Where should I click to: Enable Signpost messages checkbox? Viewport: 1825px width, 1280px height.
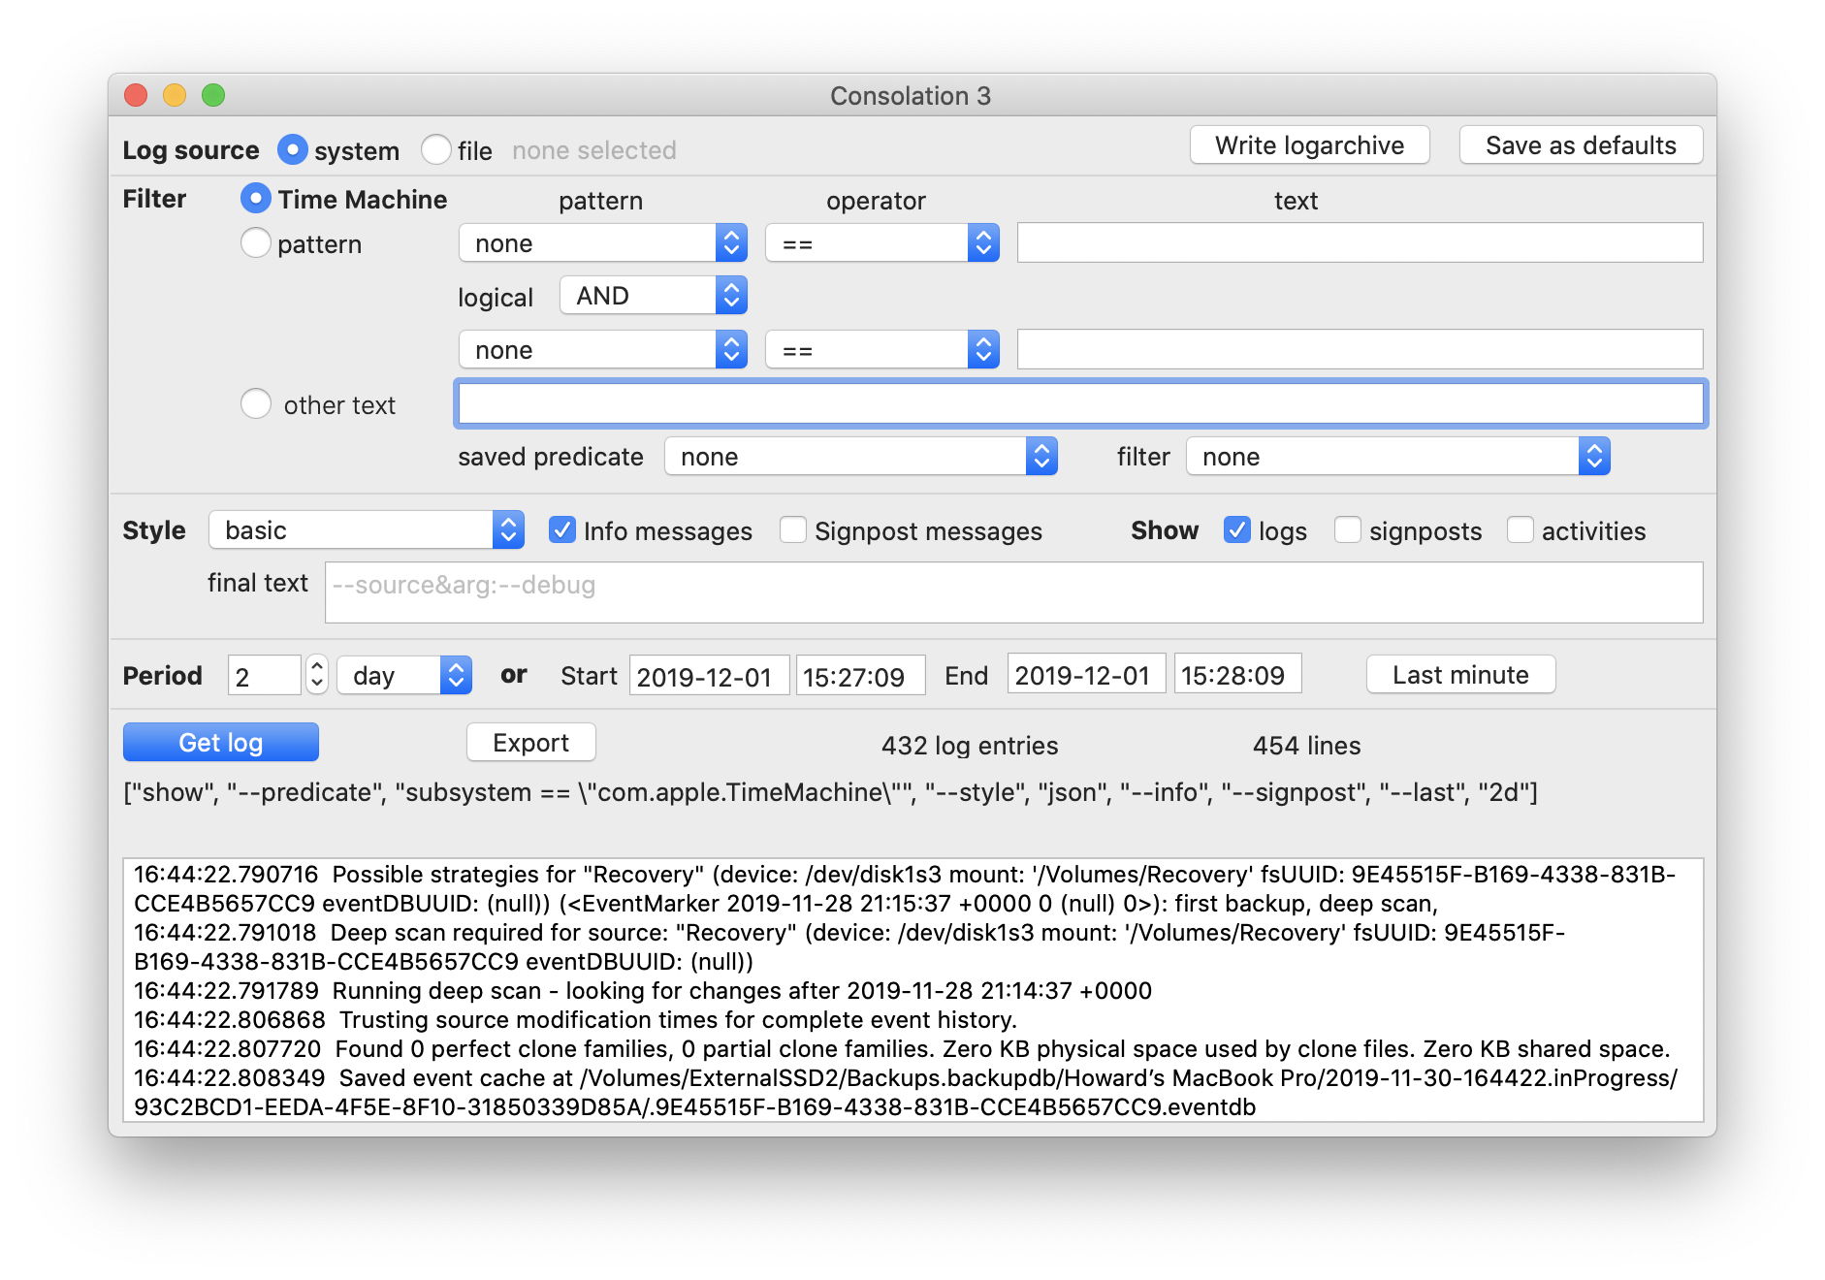coord(793,530)
